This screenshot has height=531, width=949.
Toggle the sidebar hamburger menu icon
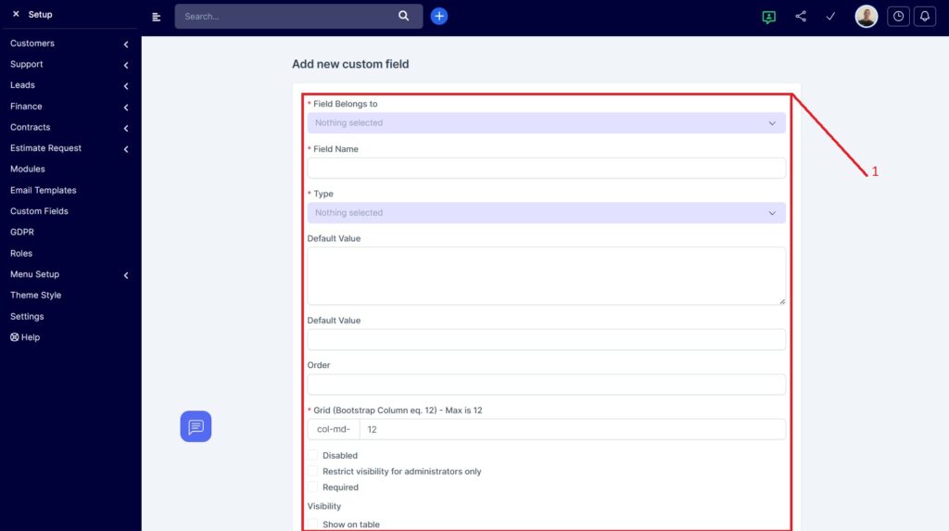point(157,17)
